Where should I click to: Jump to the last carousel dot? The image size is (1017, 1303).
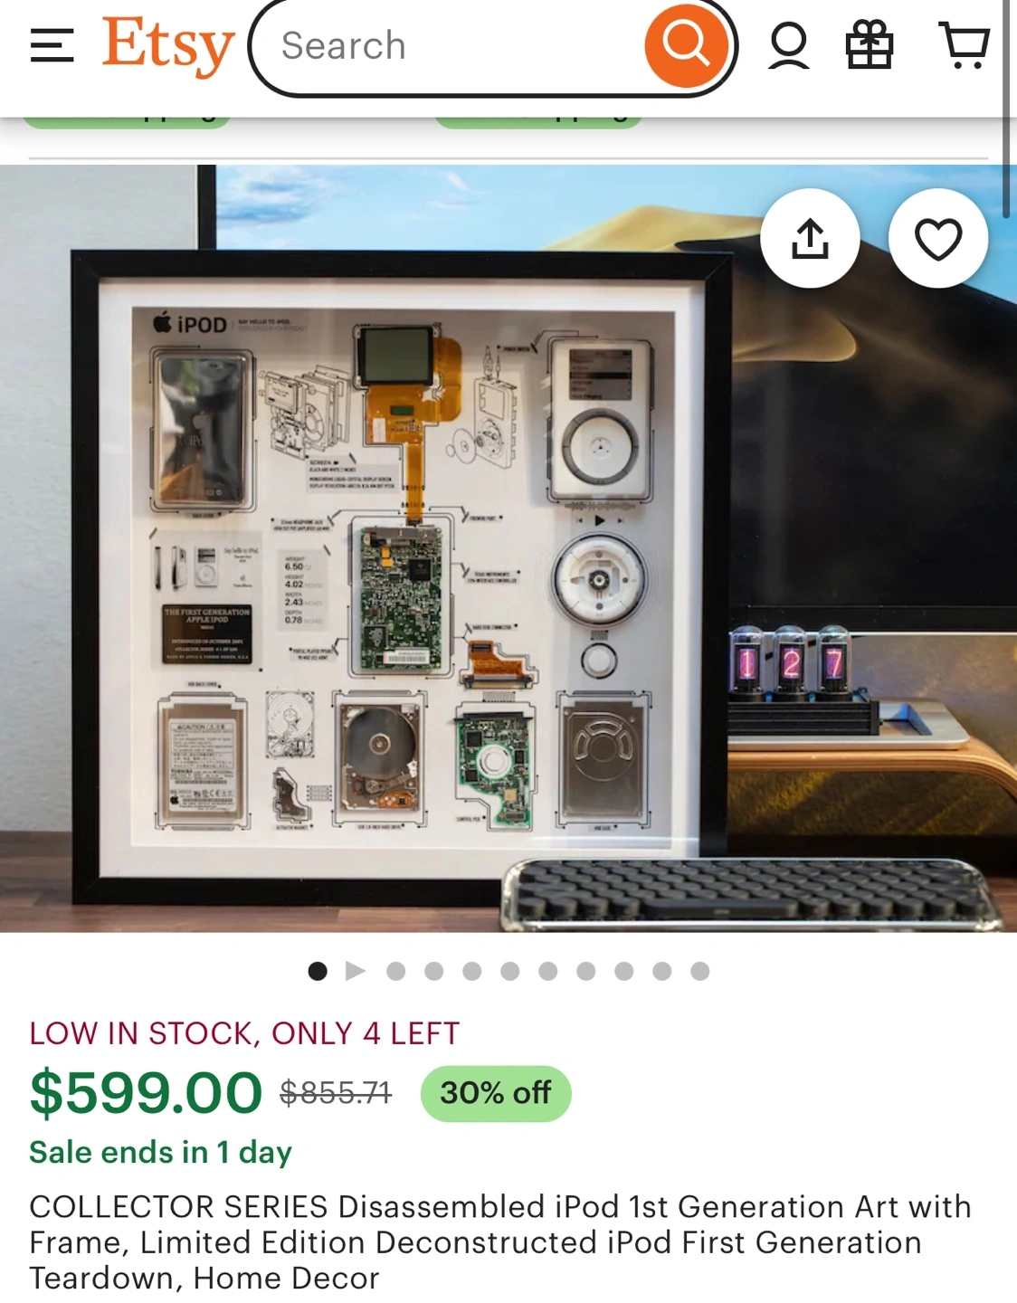tap(699, 971)
